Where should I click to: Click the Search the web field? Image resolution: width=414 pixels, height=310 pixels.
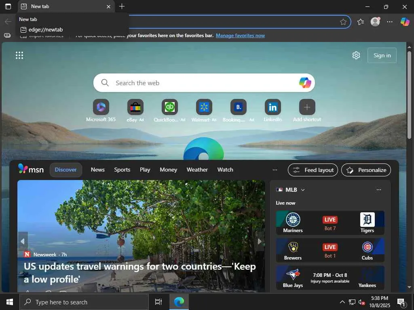coord(204,83)
